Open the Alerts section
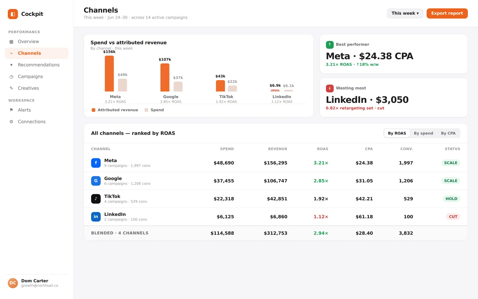Image resolution: width=478 pixels, height=299 pixels. click(x=36, y=110)
